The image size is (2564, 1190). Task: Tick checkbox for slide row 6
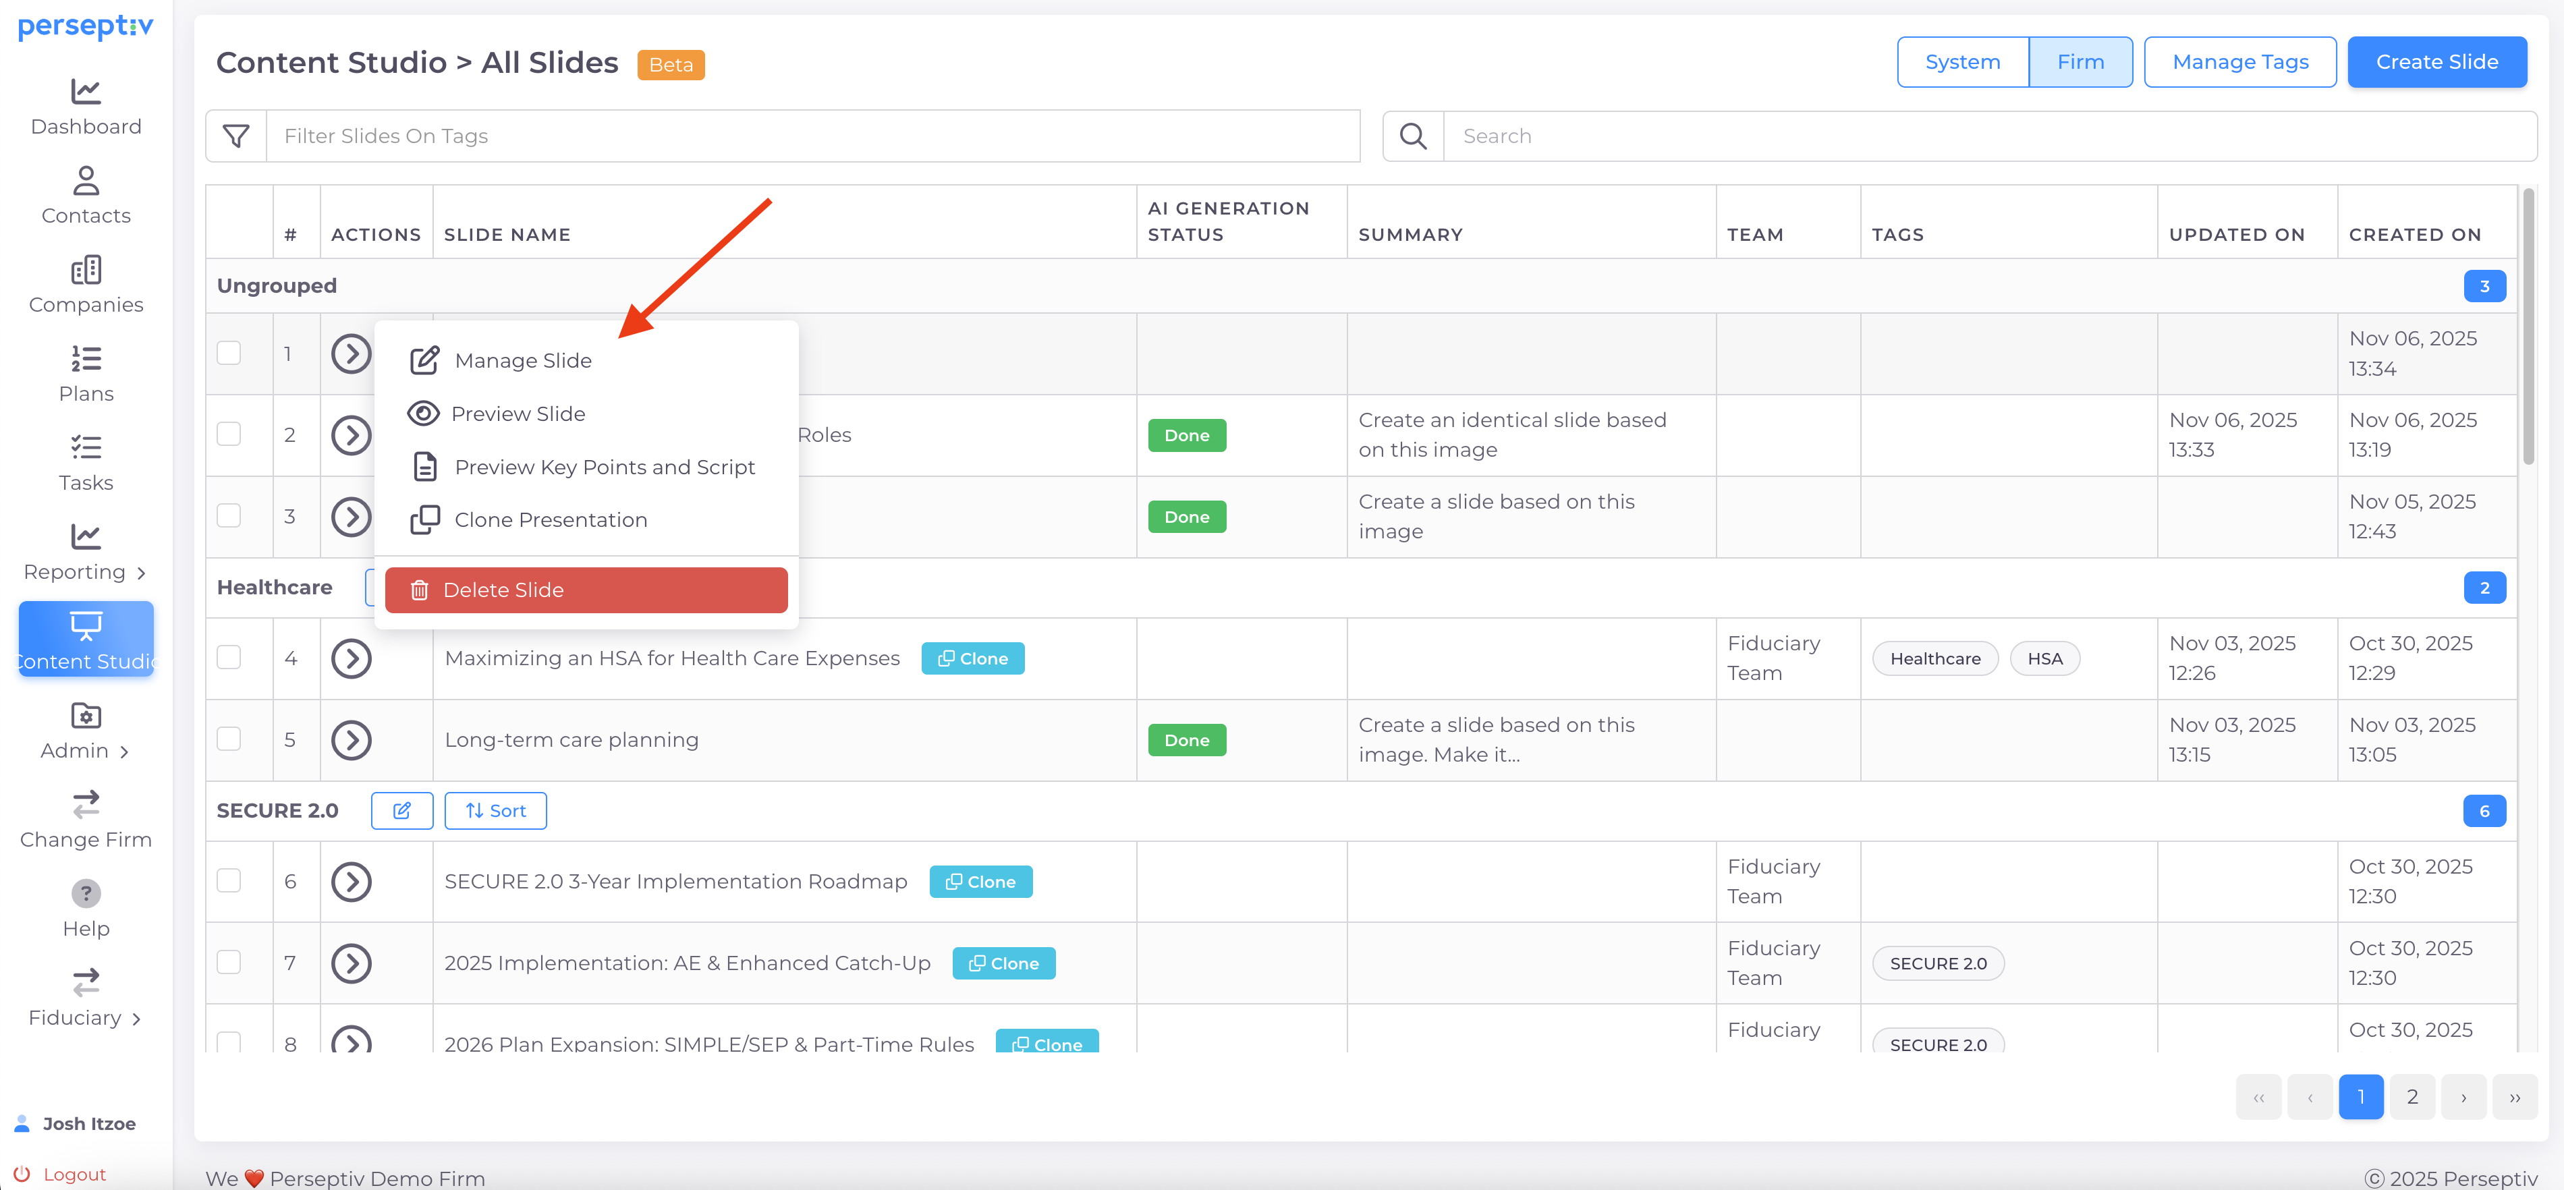tap(229, 882)
